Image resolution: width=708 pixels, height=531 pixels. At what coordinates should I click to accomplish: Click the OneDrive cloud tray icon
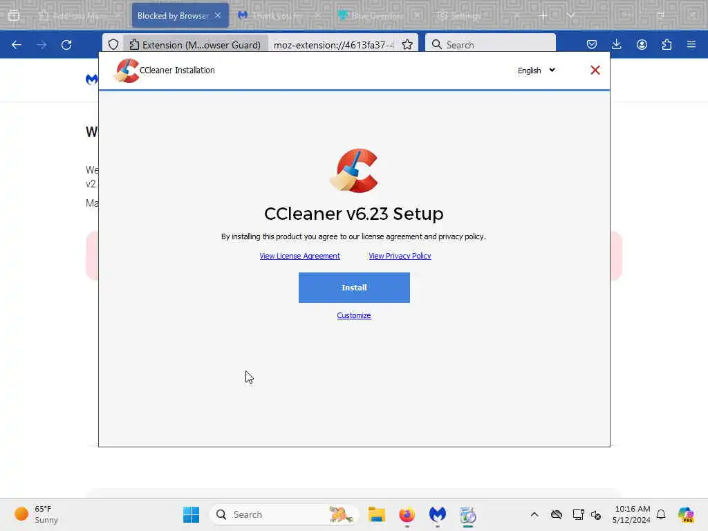pos(557,514)
